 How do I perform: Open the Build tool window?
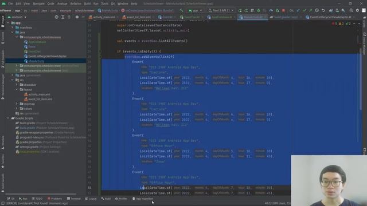[x=106, y=199]
